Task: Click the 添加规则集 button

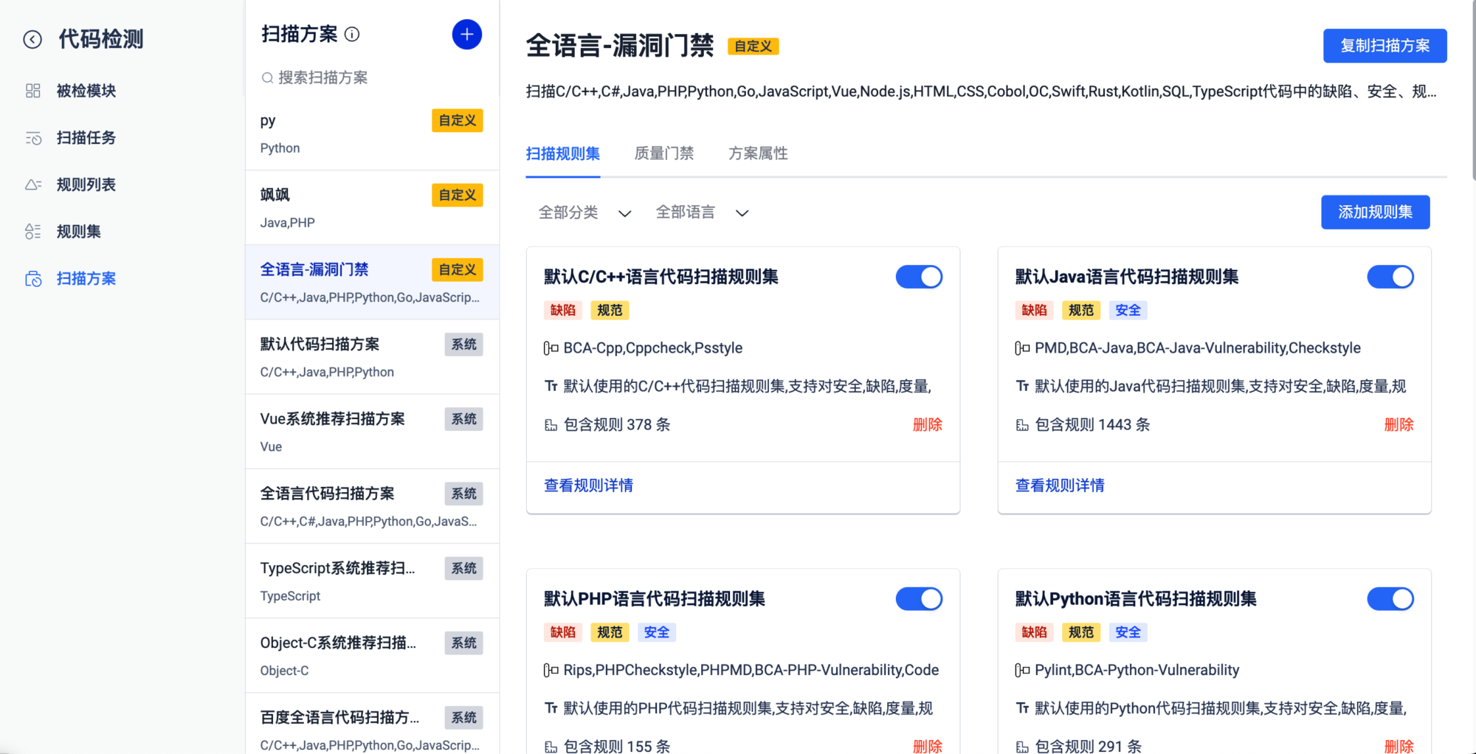Action: (1375, 212)
